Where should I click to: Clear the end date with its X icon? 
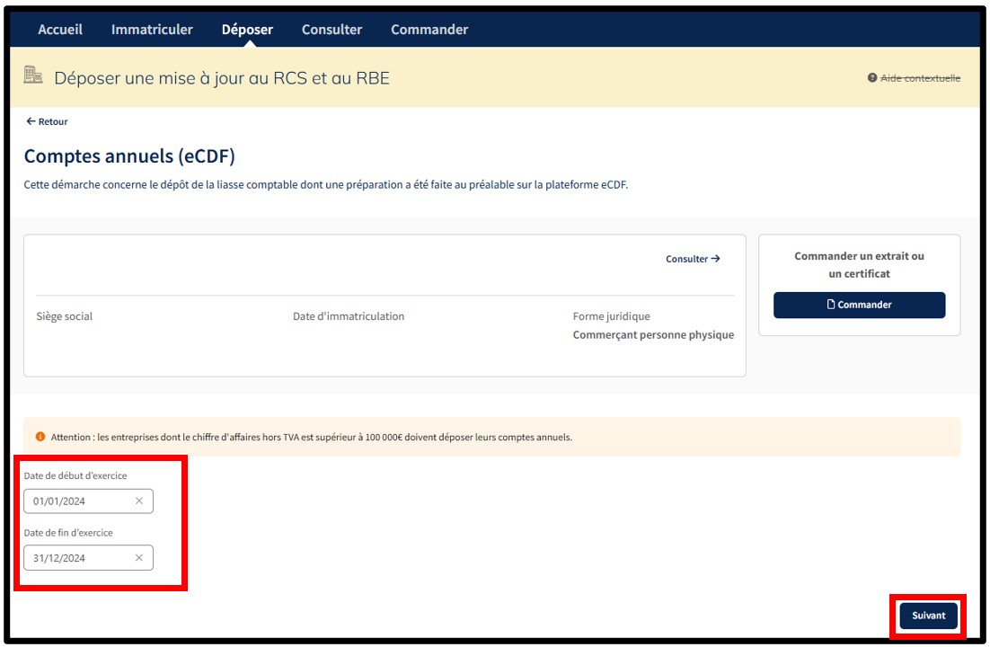click(x=139, y=558)
